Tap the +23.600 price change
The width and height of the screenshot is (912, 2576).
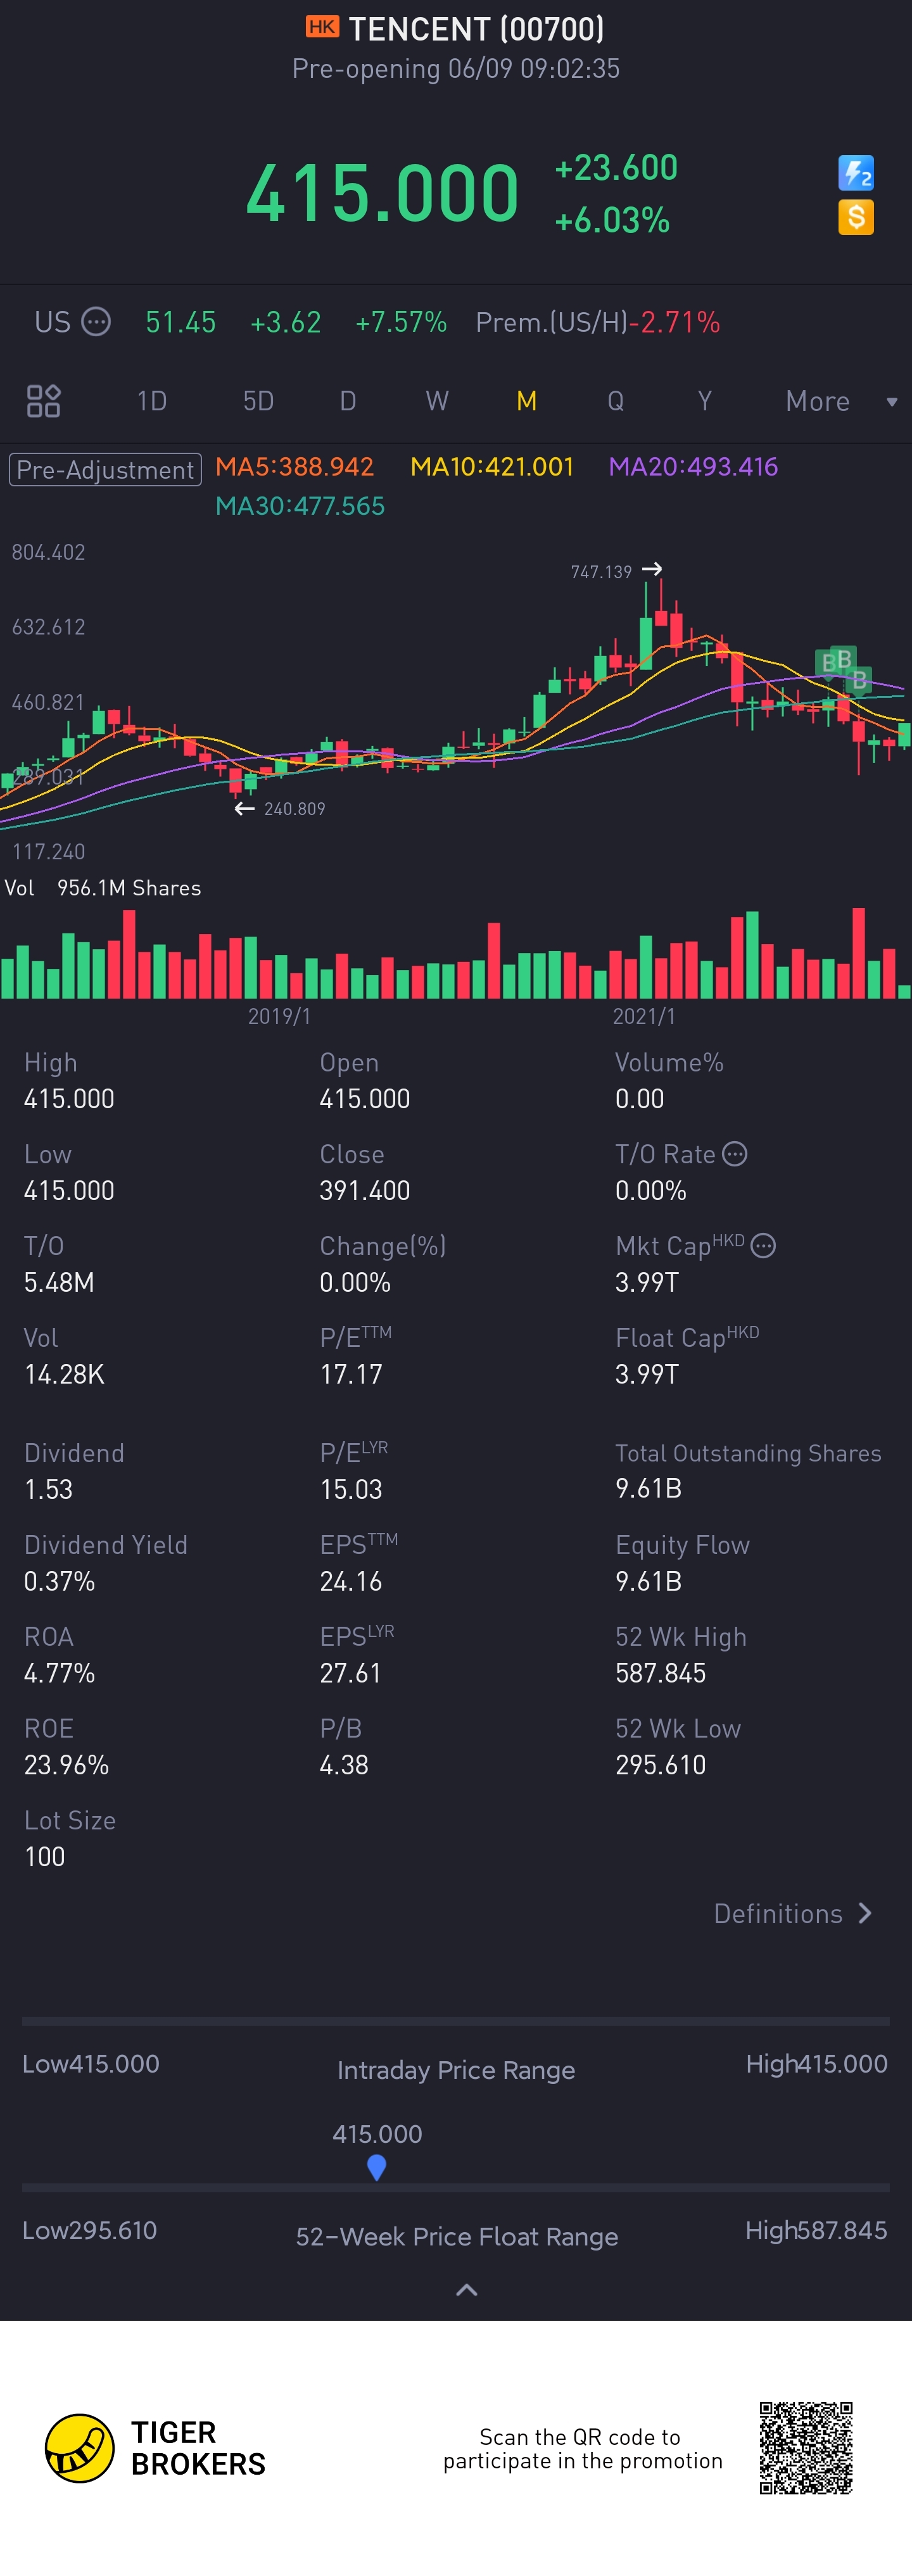tap(616, 167)
